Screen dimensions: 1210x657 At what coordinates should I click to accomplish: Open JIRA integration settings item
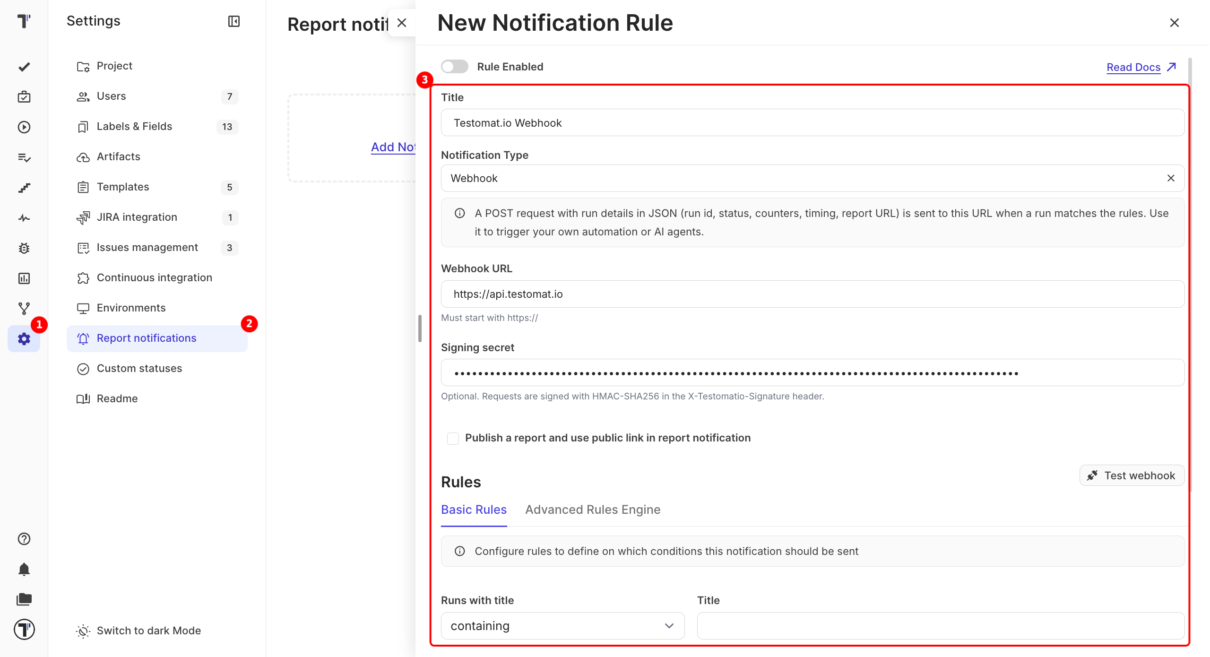tap(157, 217)
